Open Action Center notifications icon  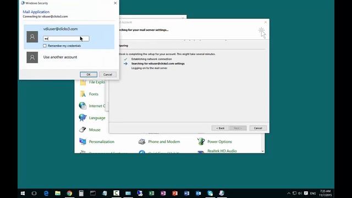point(306,193)
